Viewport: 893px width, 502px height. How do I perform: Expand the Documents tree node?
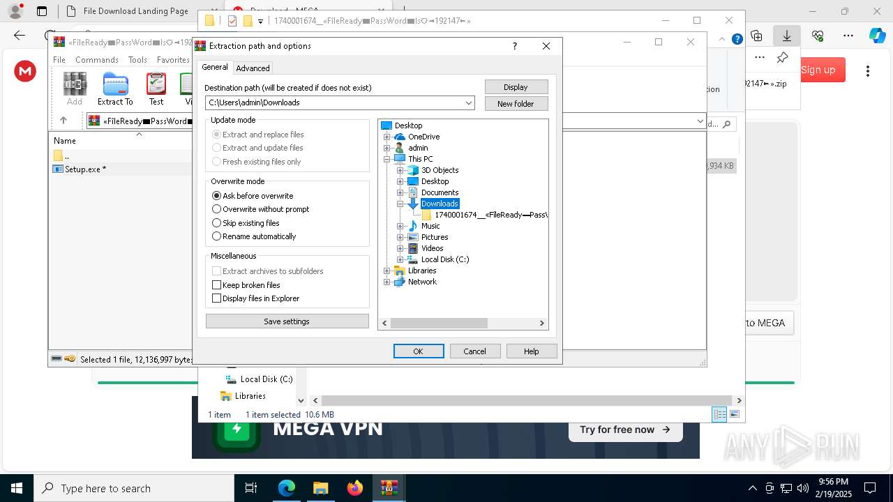point(400,192)
